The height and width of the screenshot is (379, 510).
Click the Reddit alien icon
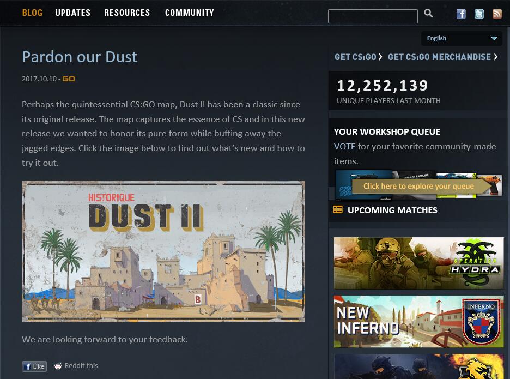tap(58, 366)
